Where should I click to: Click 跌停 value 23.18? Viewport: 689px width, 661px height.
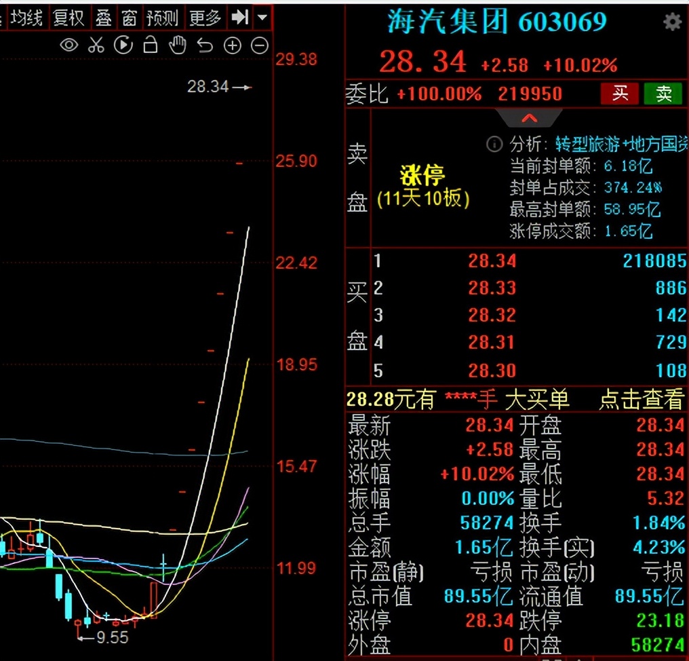(661, 620)
